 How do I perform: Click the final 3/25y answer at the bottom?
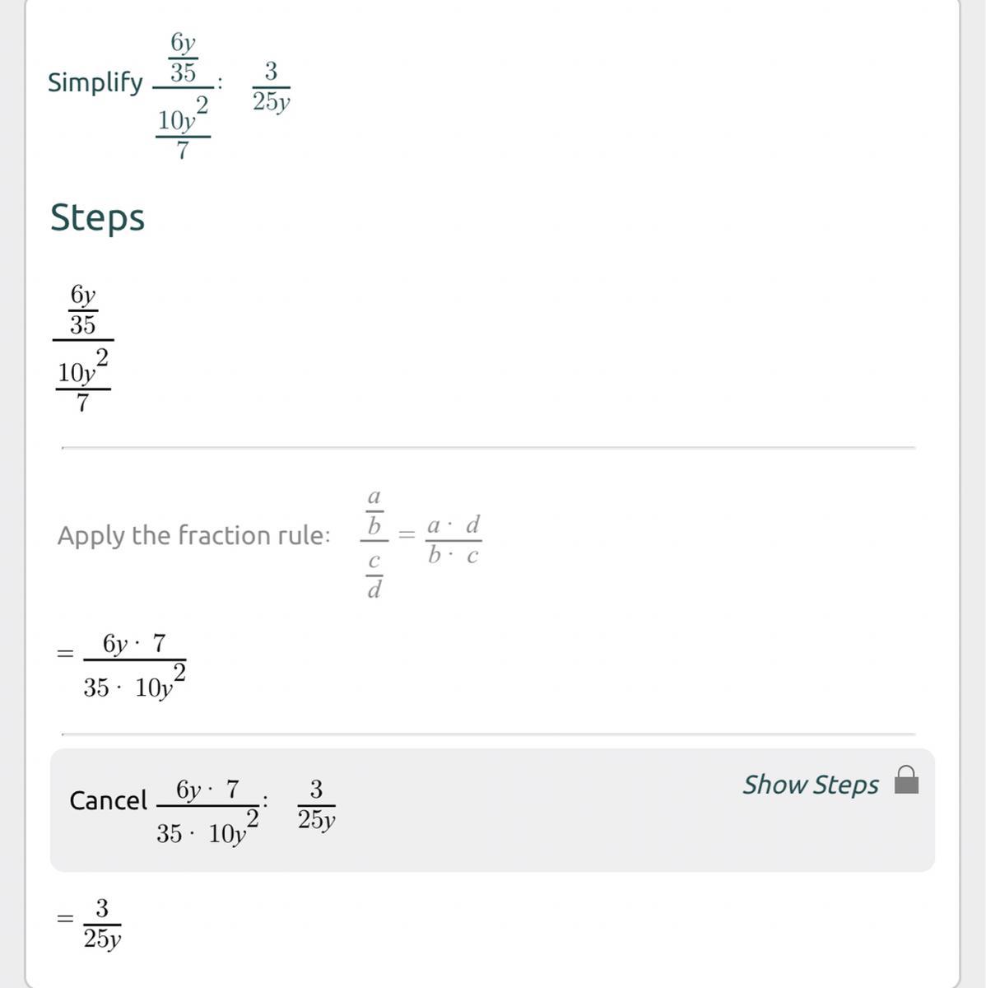[x=102, y=924]
